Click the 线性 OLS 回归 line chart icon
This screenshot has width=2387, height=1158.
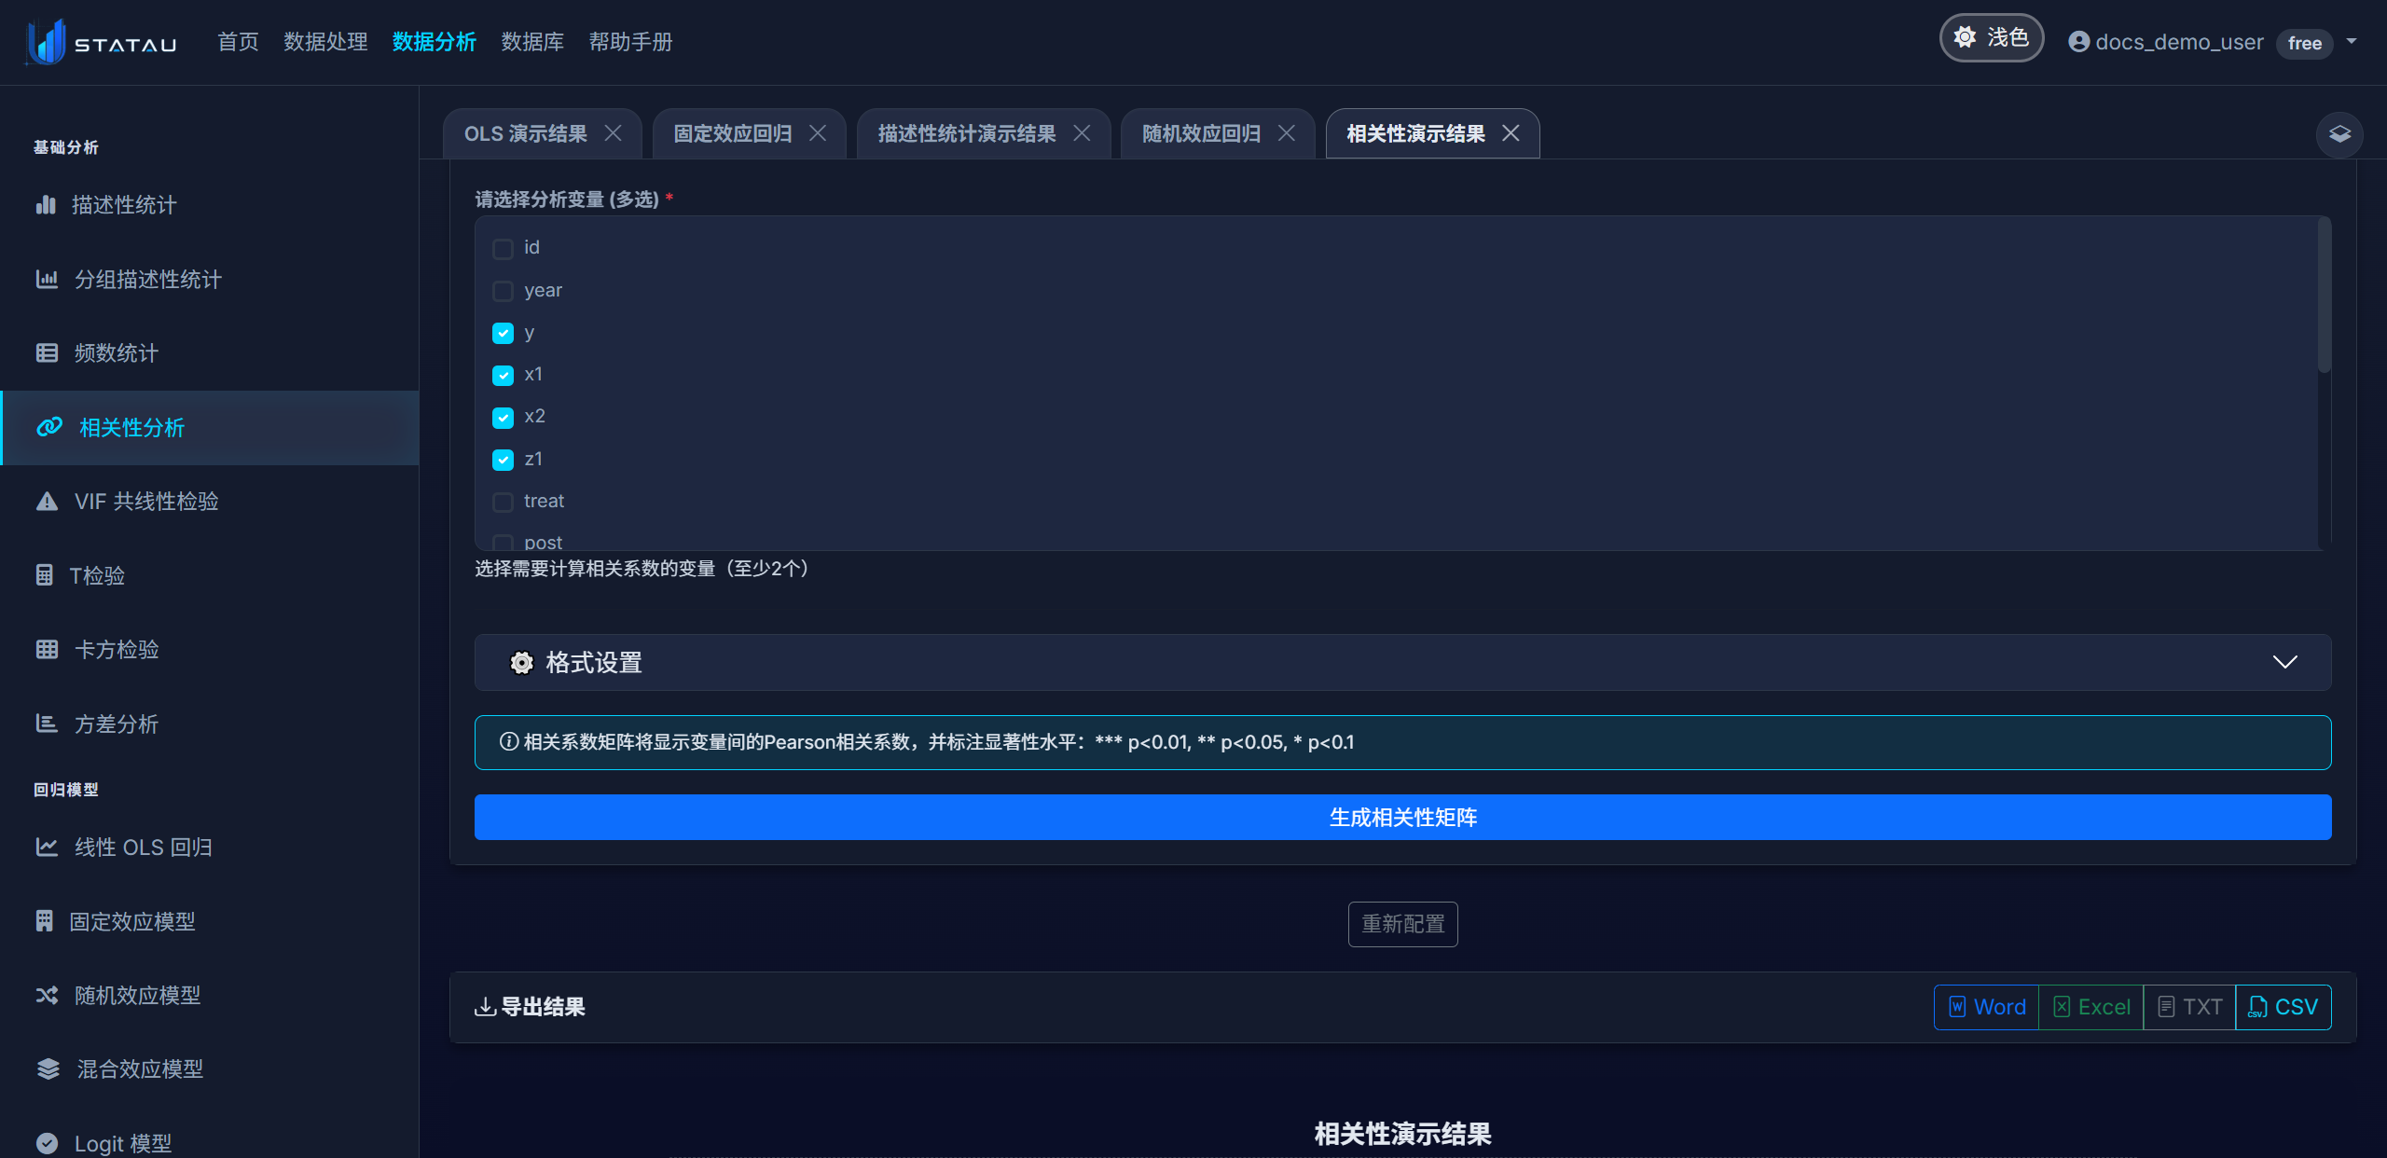tap(47, 847)
